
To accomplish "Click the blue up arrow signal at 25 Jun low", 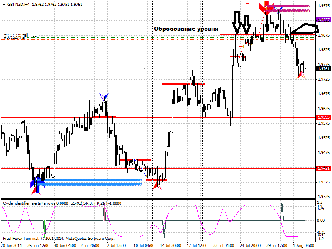I will 37,185.
